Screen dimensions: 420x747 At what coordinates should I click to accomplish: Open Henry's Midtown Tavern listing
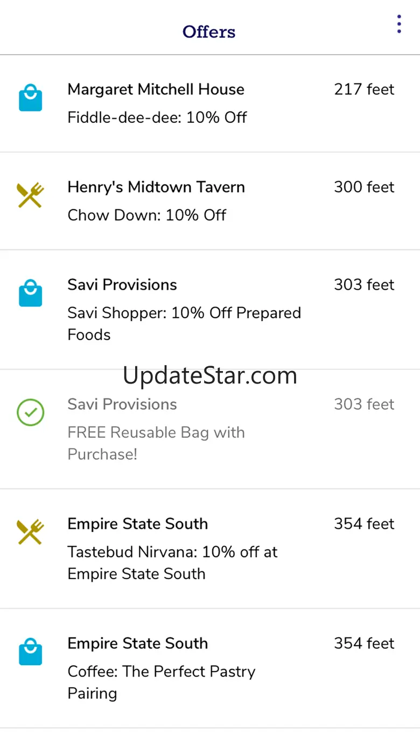click(210, 201)
